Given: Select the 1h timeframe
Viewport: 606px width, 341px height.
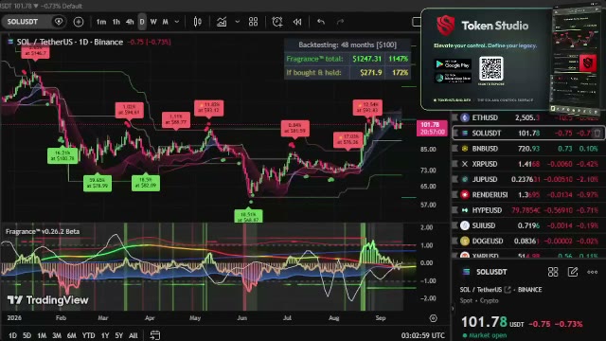Looking at the screenshot, I should pos(116,22).
